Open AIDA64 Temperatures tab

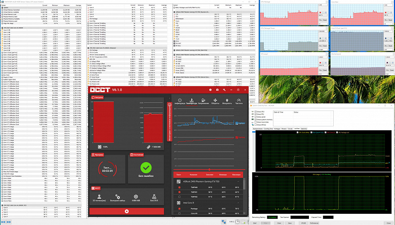257,129
